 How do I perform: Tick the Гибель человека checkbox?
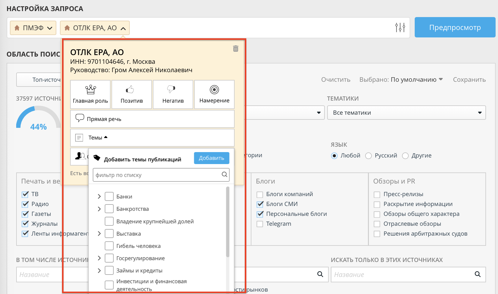tap(109, 246)
